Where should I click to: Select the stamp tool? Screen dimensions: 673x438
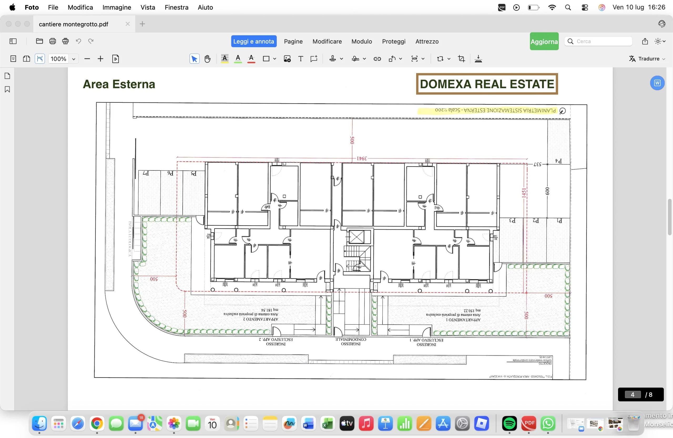tap(333, 59)
